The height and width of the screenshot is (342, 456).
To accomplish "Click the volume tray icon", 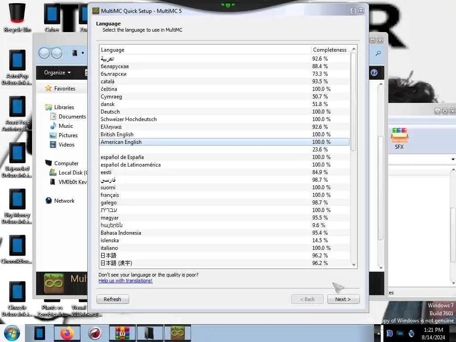I will pyautogui.click(x=411, y=333).
